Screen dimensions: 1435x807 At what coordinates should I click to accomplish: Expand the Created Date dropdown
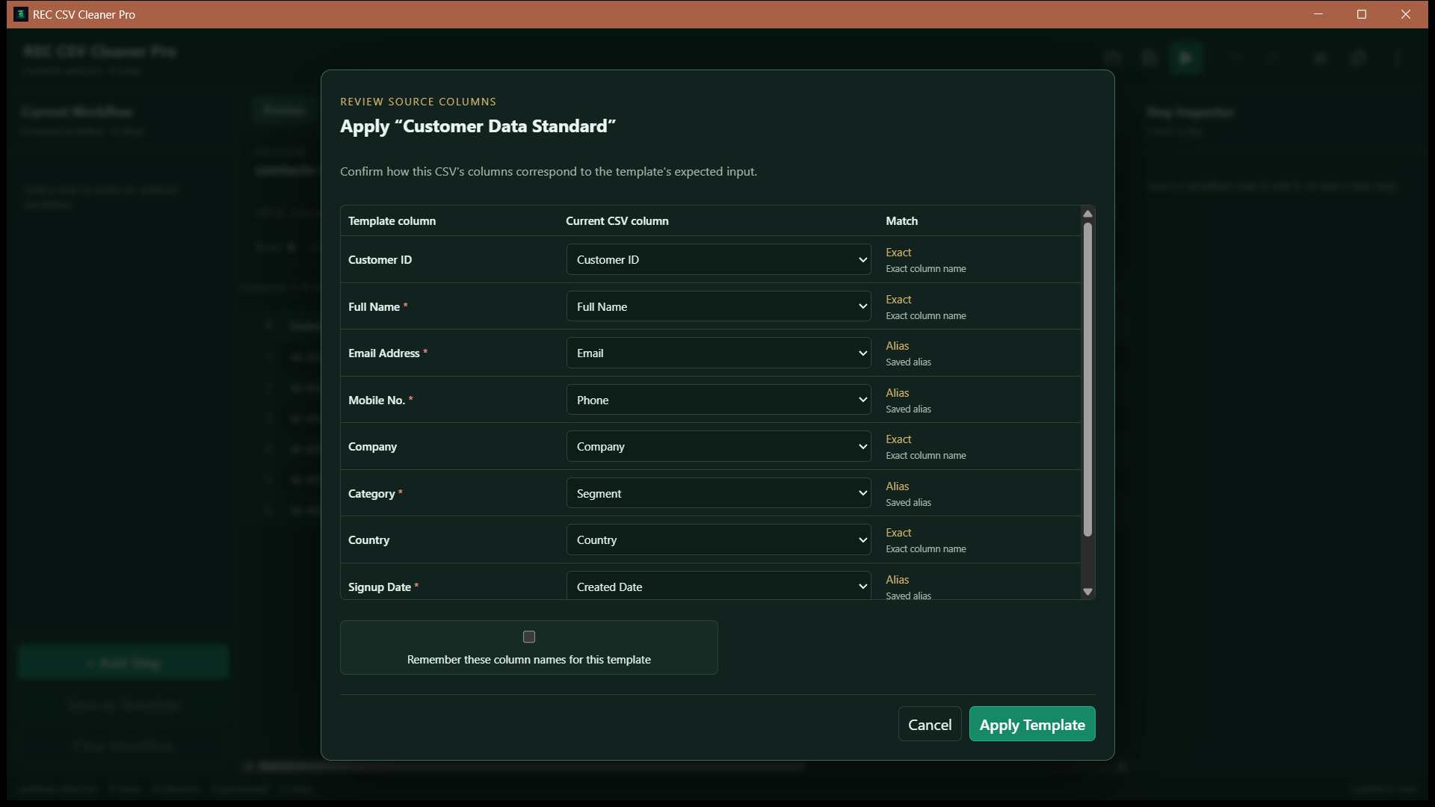718,586
